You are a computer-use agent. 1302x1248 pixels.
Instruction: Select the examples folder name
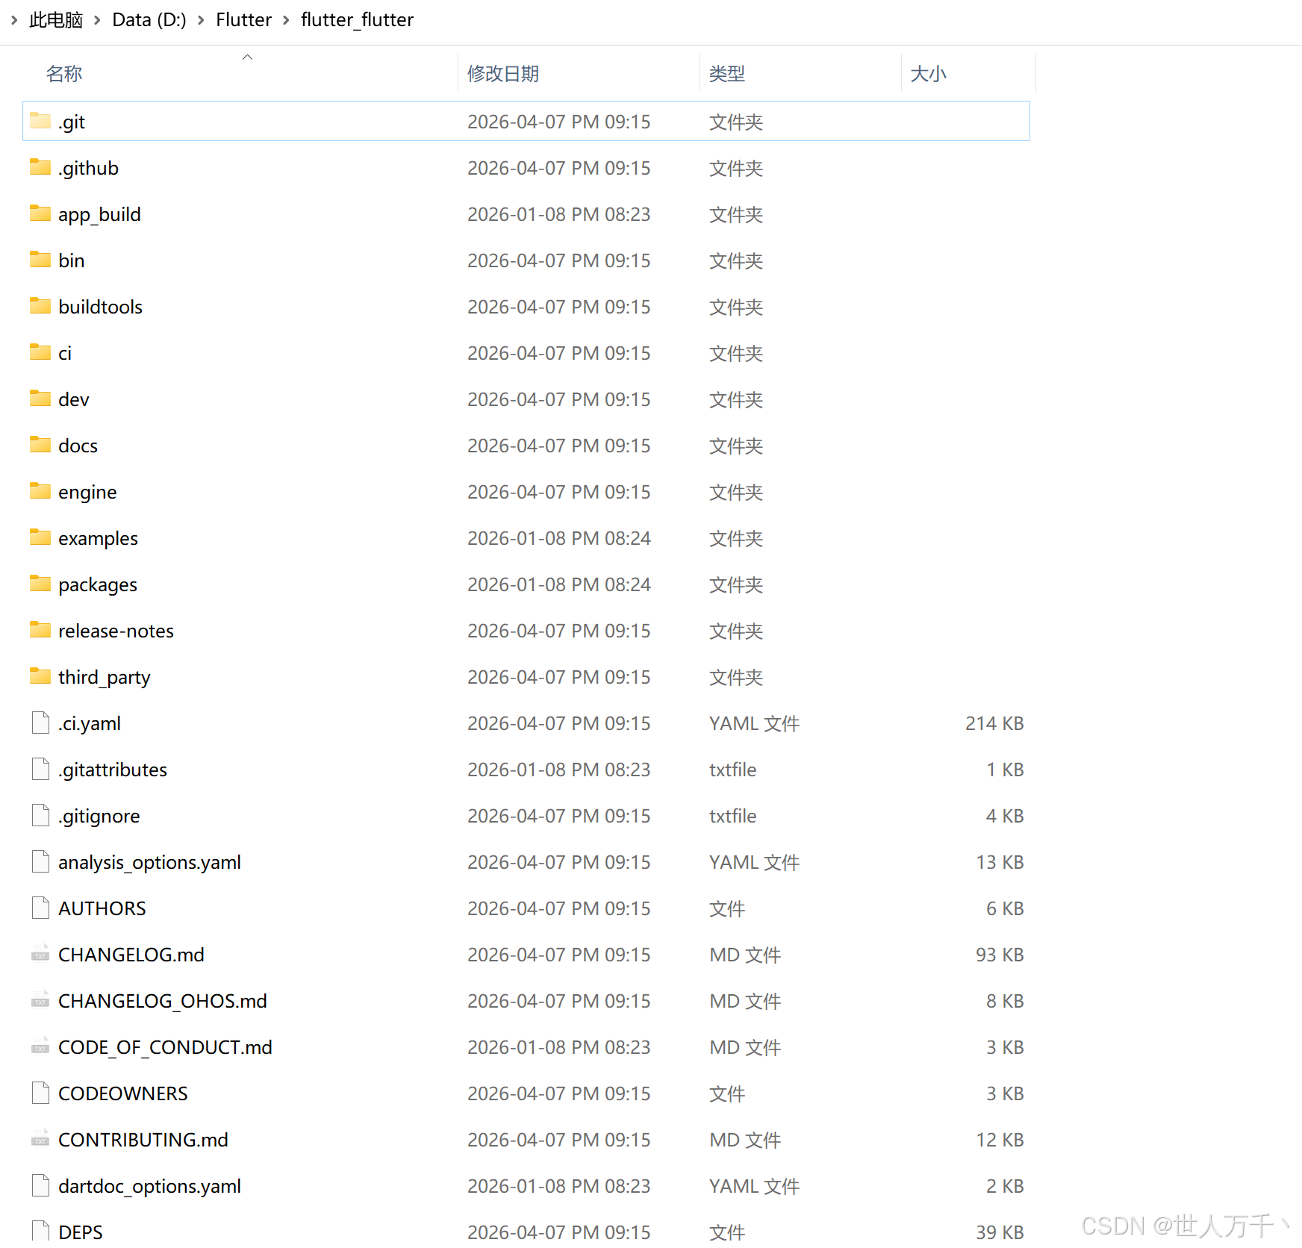tap(98, 538)
